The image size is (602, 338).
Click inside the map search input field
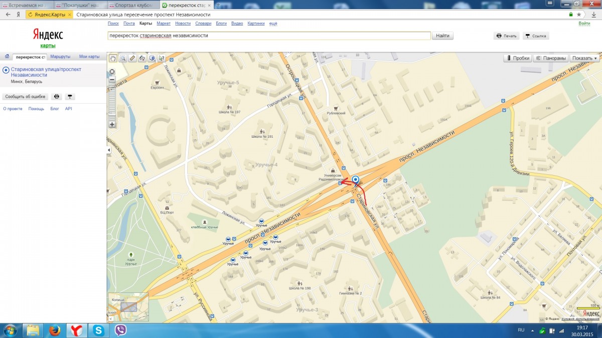[x=269, y=36]
